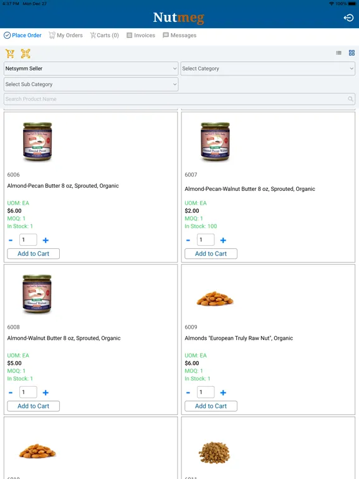Viewport: 359px width, 479px height.
Task: Open the Select Sub Category dropdown
Action: (91, 84)
